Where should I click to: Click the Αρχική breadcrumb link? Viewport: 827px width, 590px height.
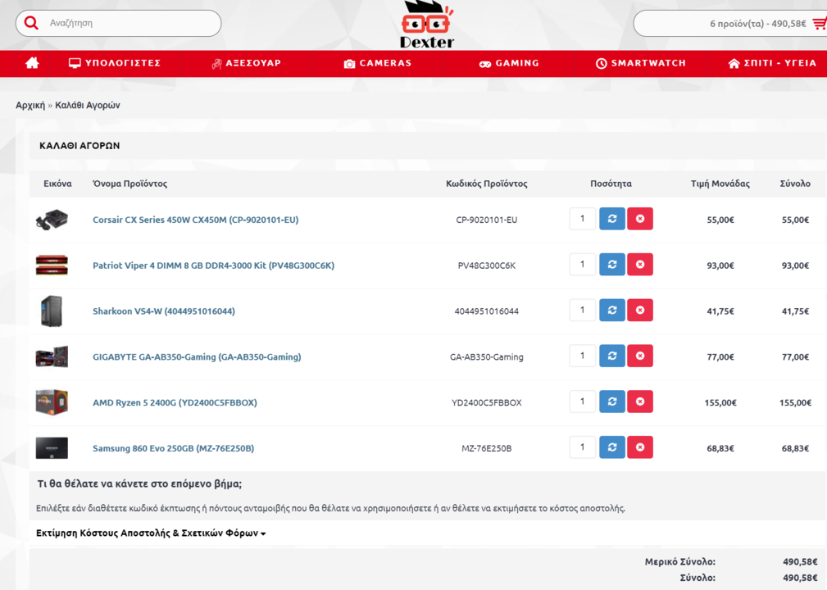30,105
